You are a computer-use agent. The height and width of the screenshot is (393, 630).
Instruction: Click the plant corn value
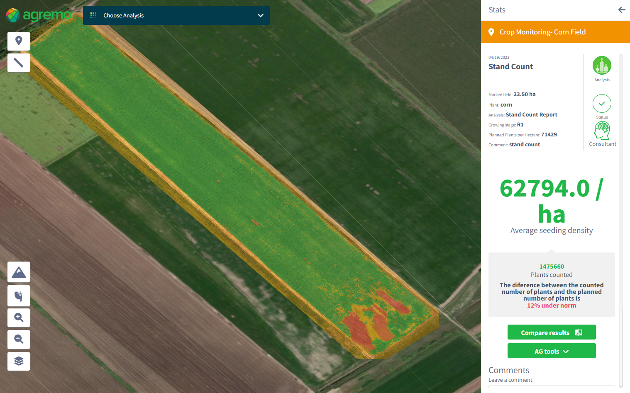pyautogui.click(x=506, y=105)
